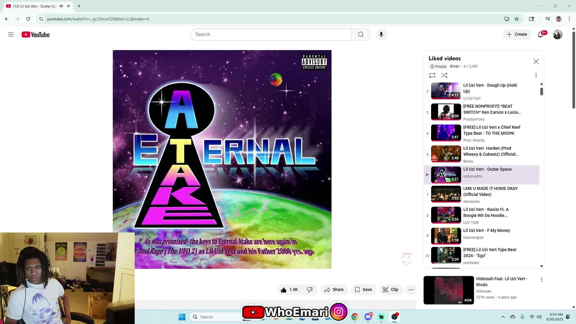Viewport: 576px width, 324px height.
Task: Toggle shuffle playlist
Action: point(444,76)
